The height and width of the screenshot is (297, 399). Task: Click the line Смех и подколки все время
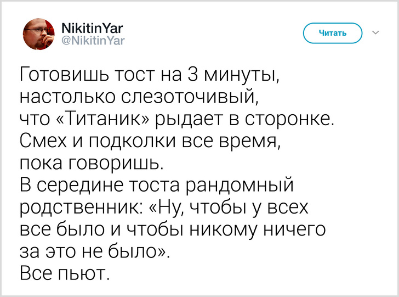coord(150,142)
